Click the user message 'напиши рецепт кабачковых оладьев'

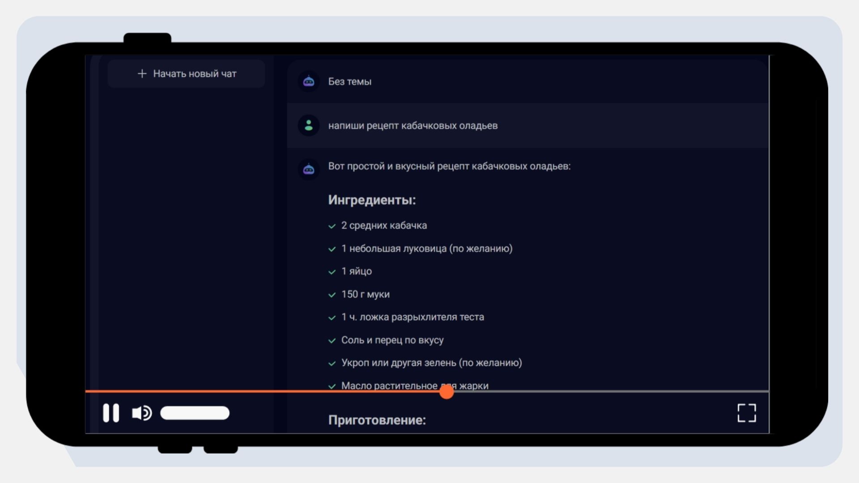[412, 126]
